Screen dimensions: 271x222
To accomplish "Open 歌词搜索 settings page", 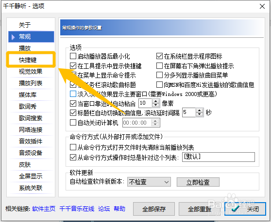I will click(x=31, y=118).
